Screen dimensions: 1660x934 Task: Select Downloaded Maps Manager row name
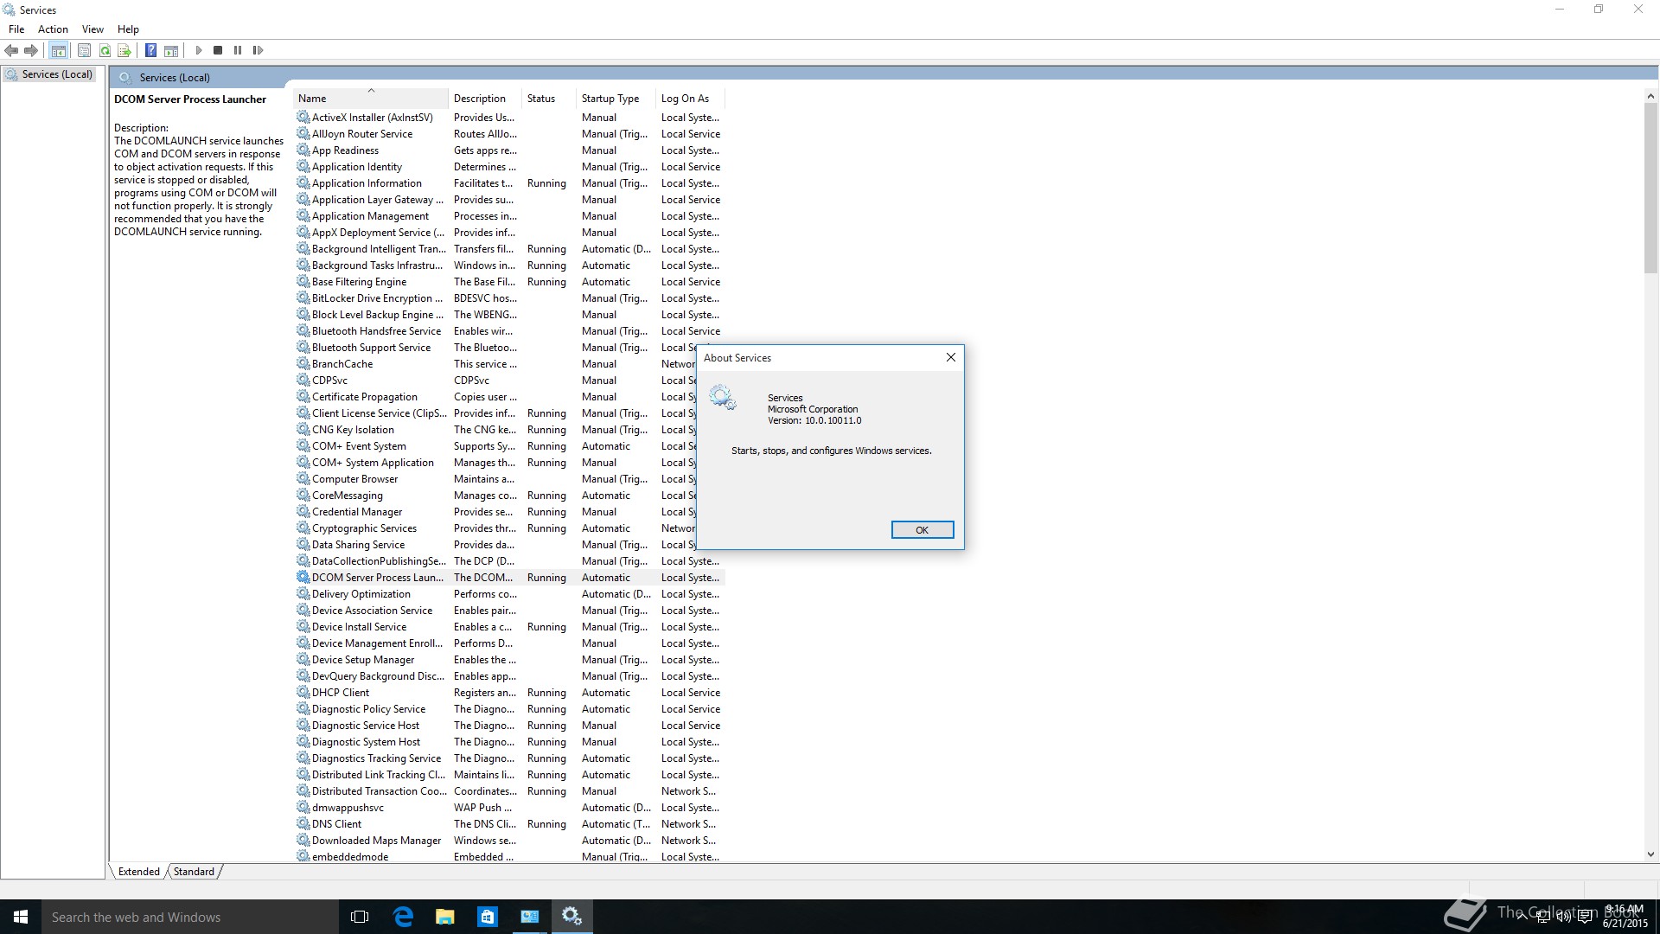pyautogui.click(x=376, y=841)
